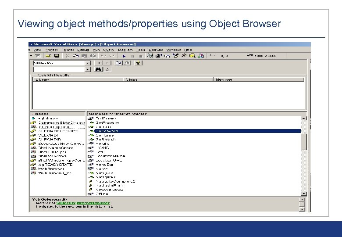
Task: Open the Form Layout Window icon
Action: (167, 56)
